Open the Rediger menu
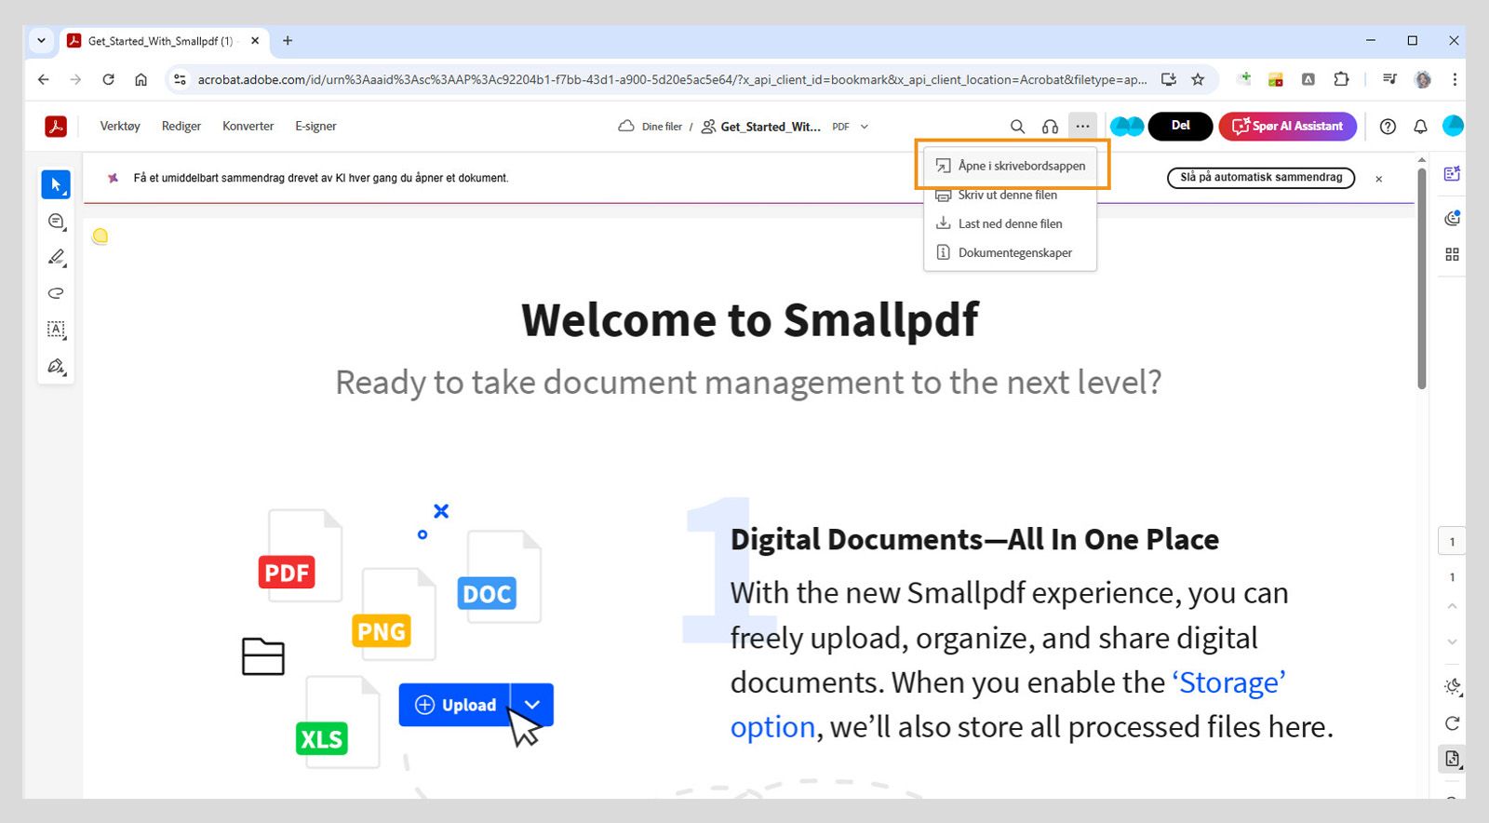Viewport: 1489px width, 823px height. point(181,126)
